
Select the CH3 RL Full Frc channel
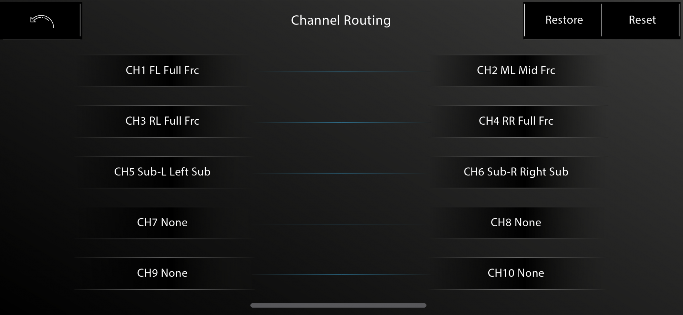click(162, 121)
